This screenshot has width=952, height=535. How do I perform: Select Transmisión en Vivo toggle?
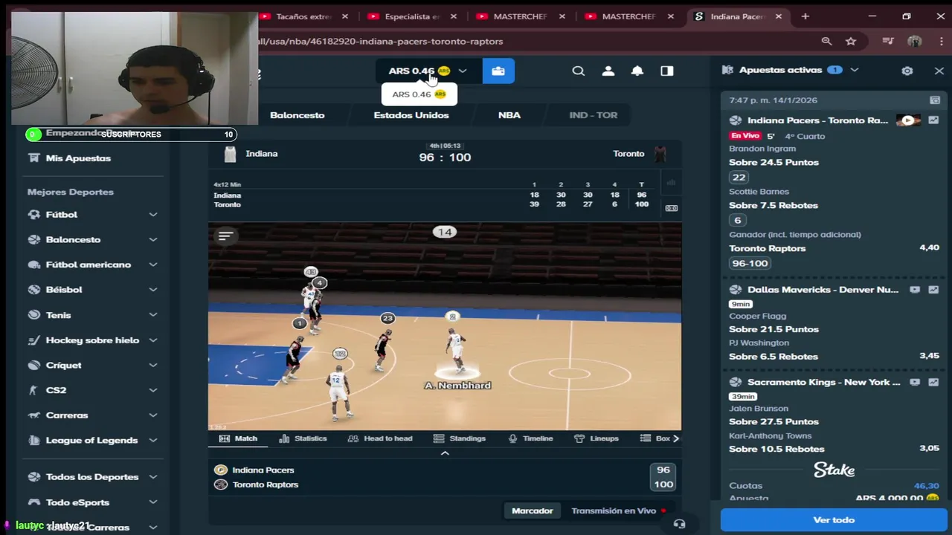[x=617, y=510]
